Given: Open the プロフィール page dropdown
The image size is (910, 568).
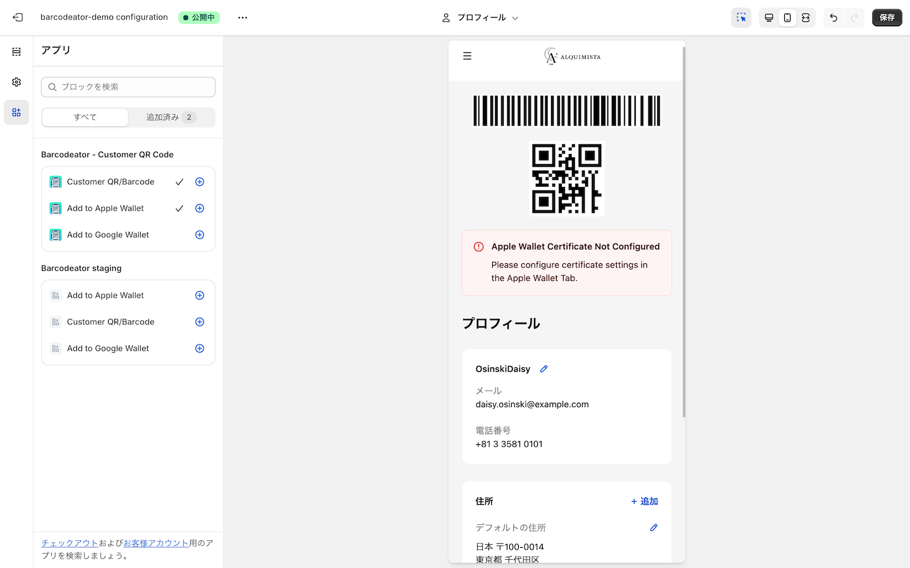Looking at the screenshot, I should tap(480, 18).
